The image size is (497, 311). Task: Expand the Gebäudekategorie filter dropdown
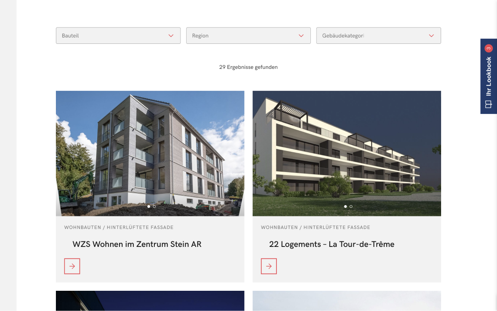[x=378, y=36]
